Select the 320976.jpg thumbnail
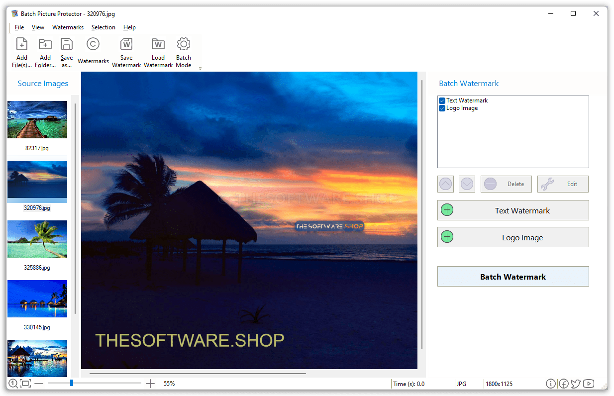The width and height of the screenshot is (614, 396). [x=37, y=180]
